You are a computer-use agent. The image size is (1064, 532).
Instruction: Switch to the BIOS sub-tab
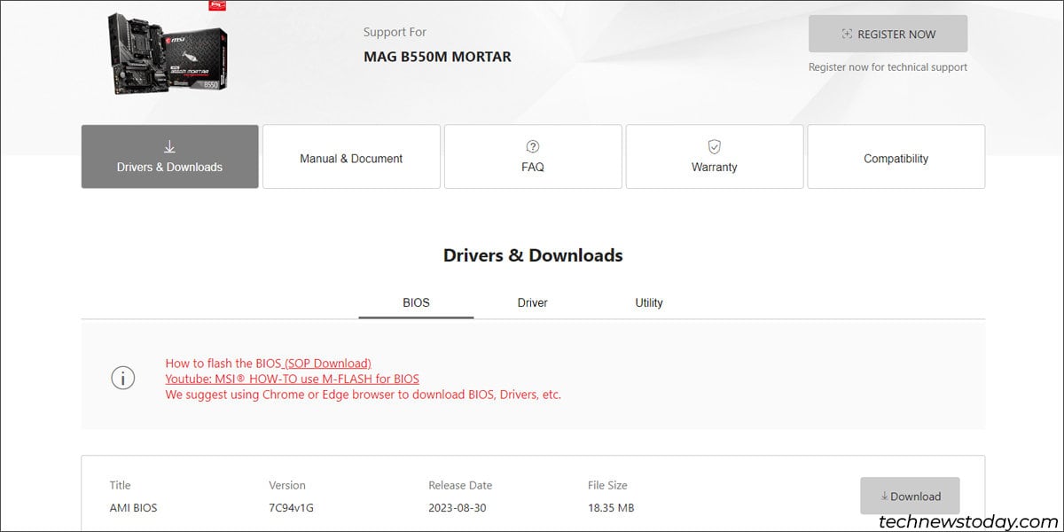(416, 302)
